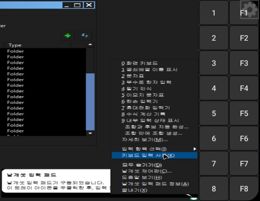Click the 날개셋 입력 패드 notification balloon
The image size is (260, 201).
pyautogui.click(x=56, y=181)
